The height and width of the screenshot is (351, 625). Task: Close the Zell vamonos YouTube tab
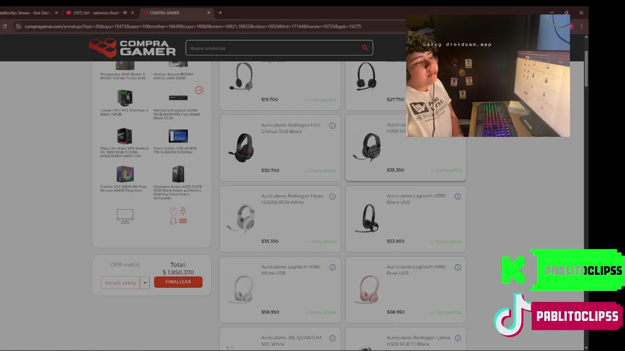(x=132, y=13)
